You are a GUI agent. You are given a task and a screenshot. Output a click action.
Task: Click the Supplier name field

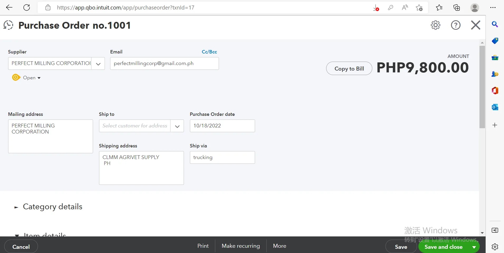50,63
